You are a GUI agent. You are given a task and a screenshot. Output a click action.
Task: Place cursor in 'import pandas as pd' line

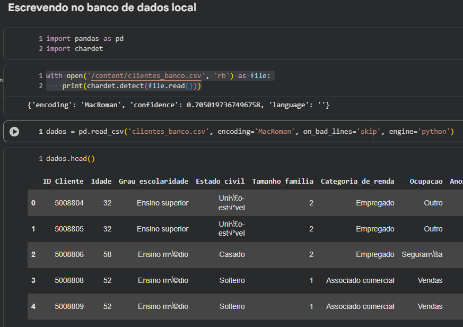(x=85, y=38)
